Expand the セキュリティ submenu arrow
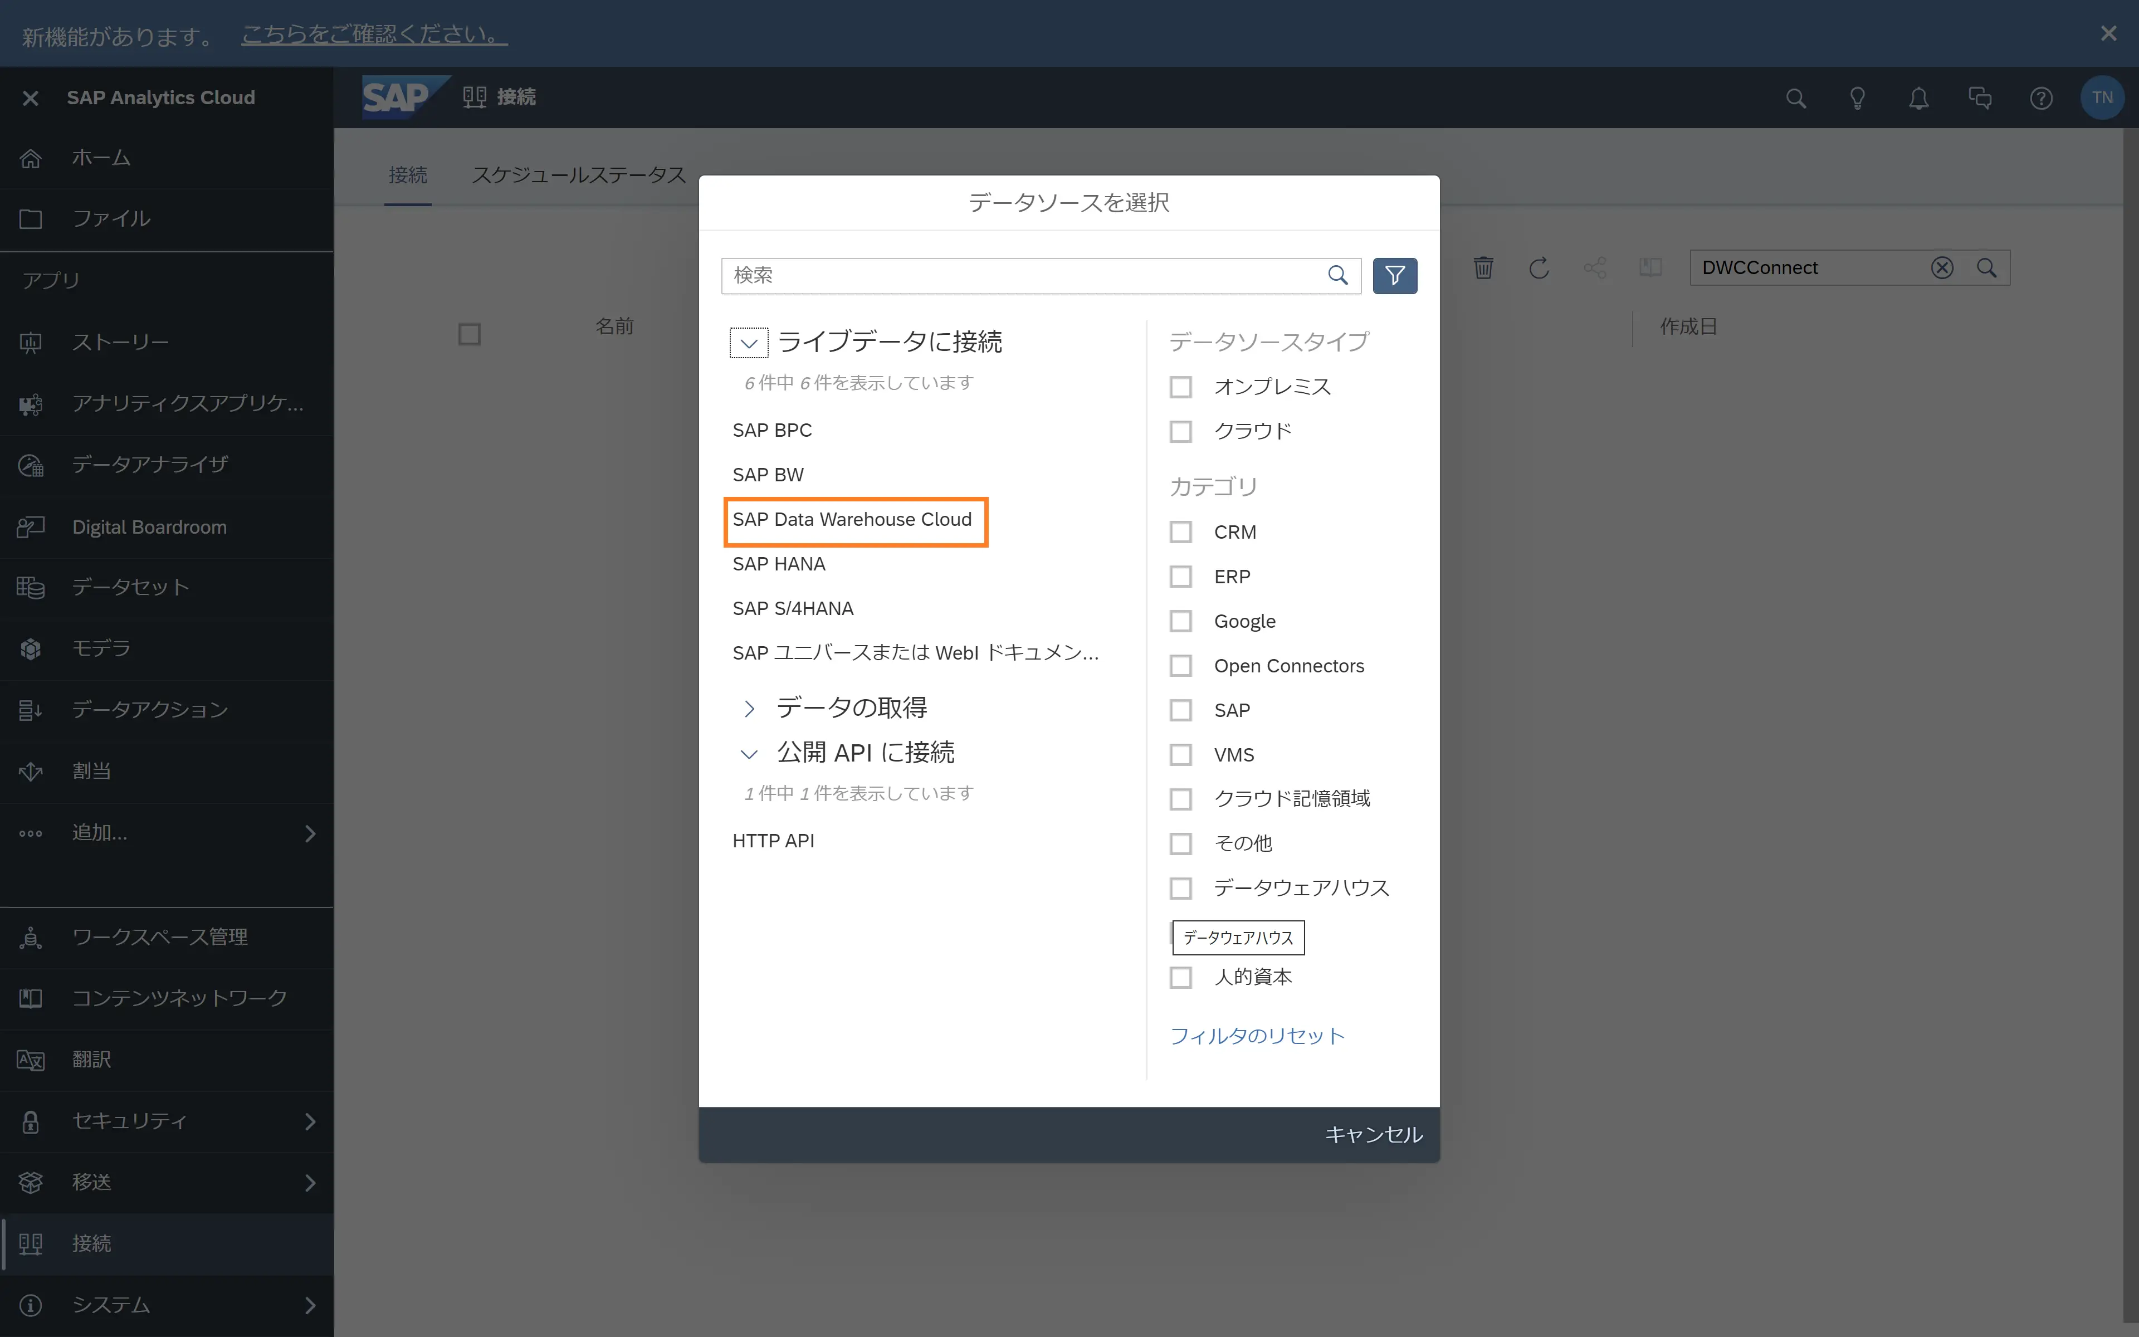 (x=309, y=1122)
